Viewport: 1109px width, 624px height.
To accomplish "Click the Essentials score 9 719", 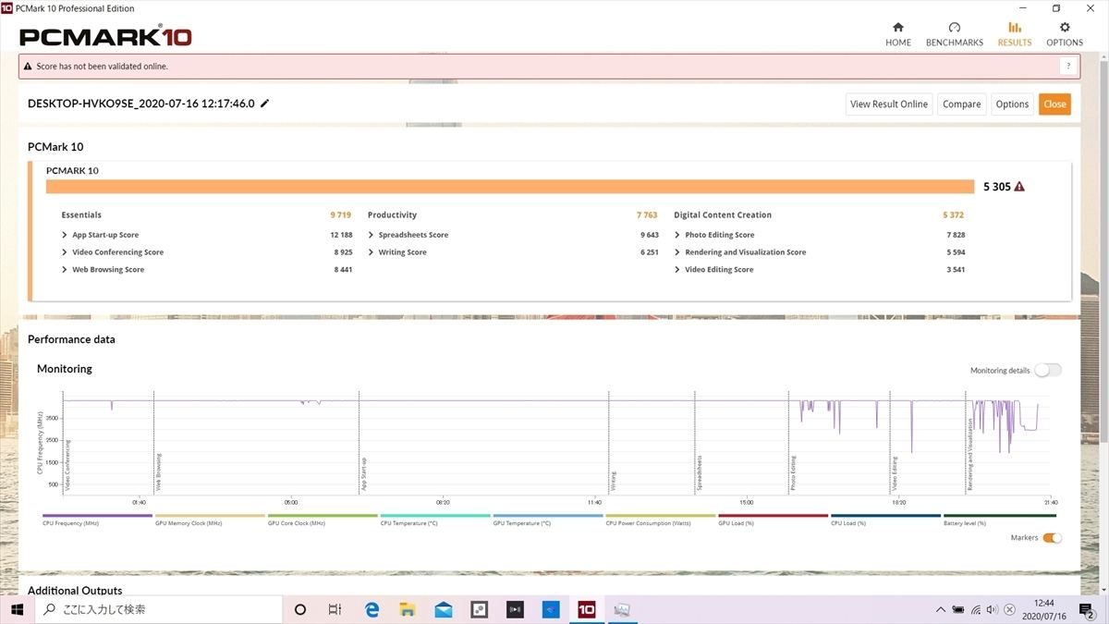I will [341, 215].
